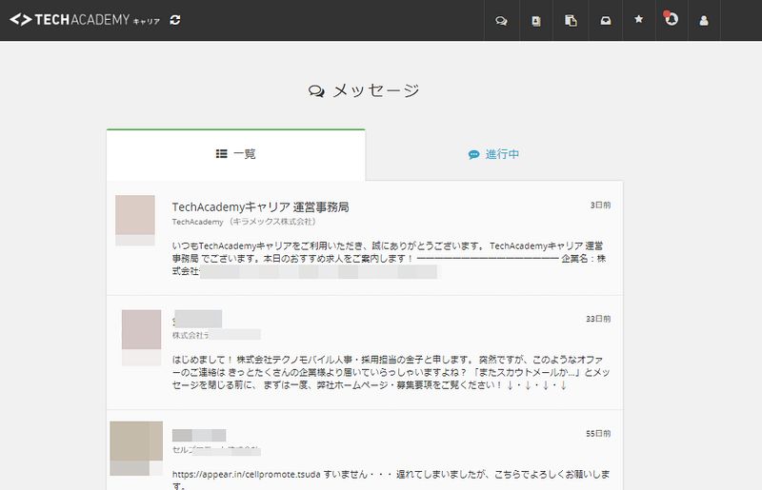The image size is (762, 490).
Task: Open the user profile icon in header
Action: point(704,21)
